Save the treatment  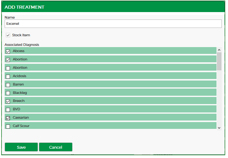pos(21,147)
